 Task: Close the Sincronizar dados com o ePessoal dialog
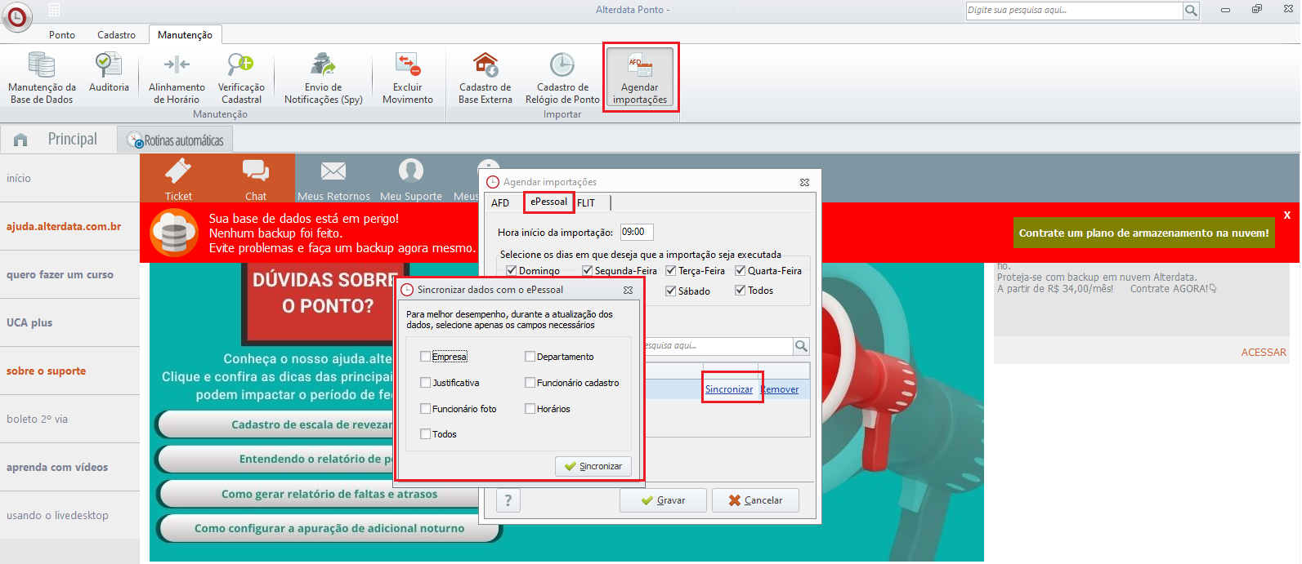pyautogui.click(x=628, y=290)
